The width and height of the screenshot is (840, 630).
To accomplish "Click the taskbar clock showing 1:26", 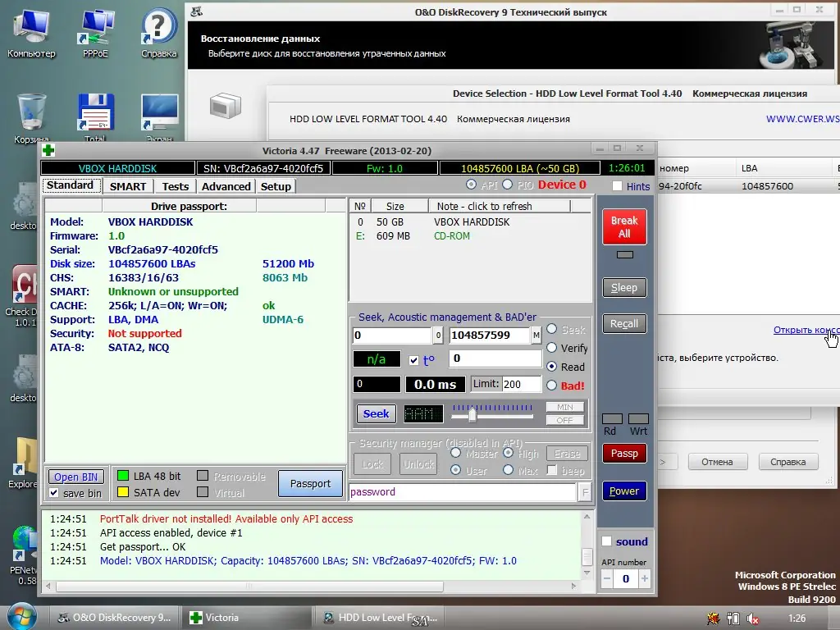I will (x=797, y=619).
